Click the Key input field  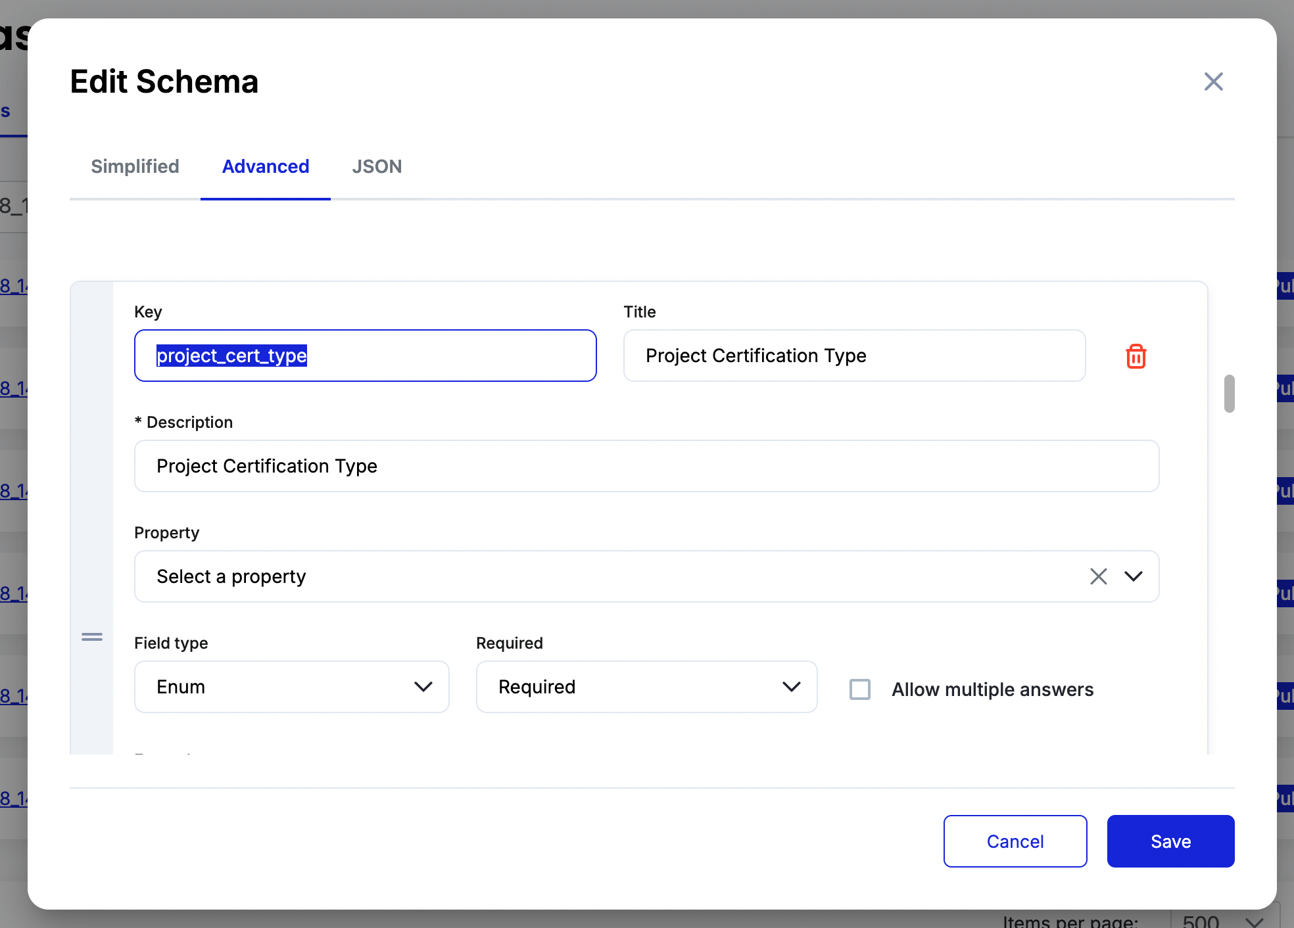click(x=366, y=356)
